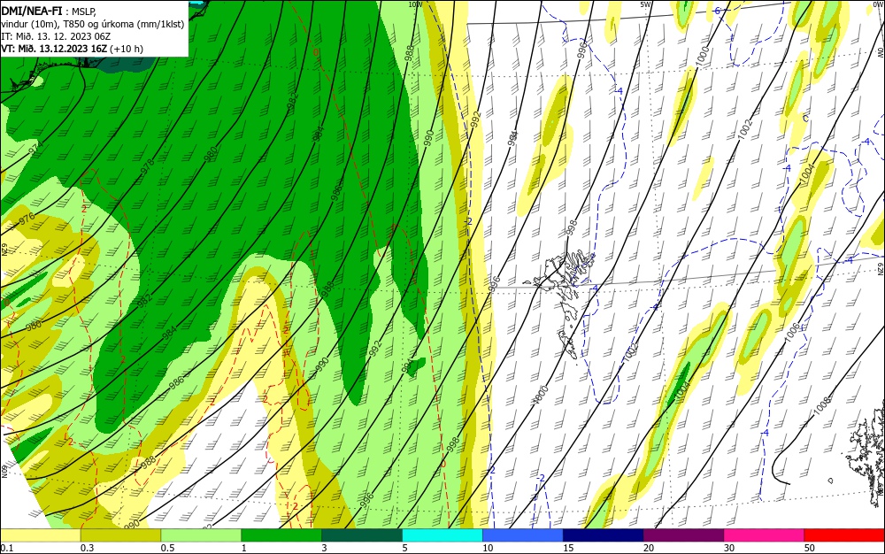Image resolution: width=885 pixels, height=554 pixels.
Task: Click the "978" isobar label
Action: pyautogui.click(x=147, y=166)
